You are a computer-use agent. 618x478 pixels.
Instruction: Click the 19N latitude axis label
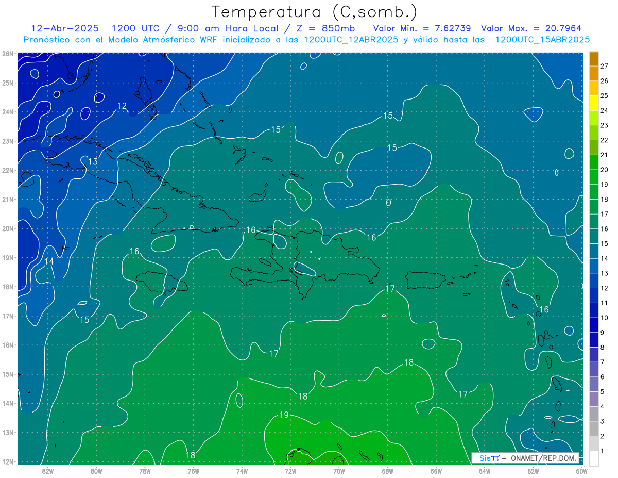click(7, 257)
